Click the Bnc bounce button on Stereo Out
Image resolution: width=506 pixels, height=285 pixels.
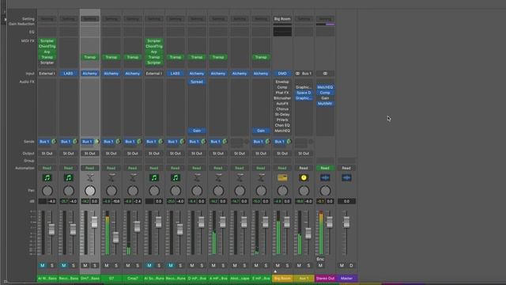(x=320, y=259)
